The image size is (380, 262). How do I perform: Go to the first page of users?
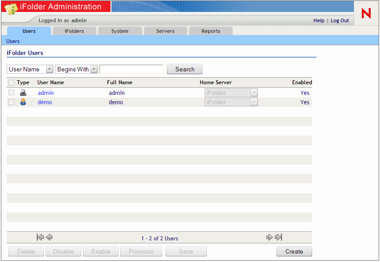pyautogui.click(x=40, y=237)
